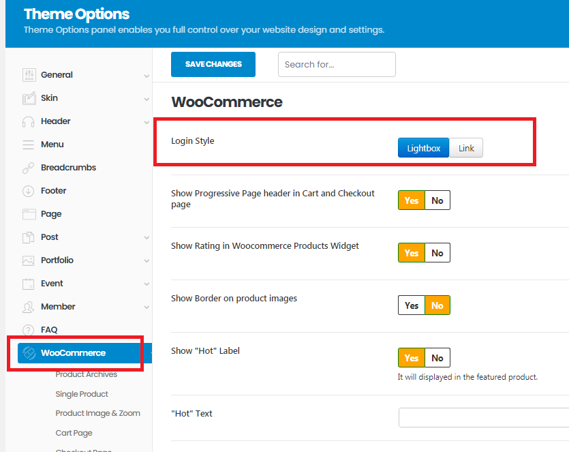
Task: Click the Header headphones icon
Action: pos(29,121)
